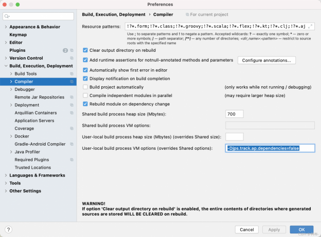Image resolution: width=321 pixels, height=237 pixels.
Task: Select Application Servers in the sidebar
Action: point(34,121)
